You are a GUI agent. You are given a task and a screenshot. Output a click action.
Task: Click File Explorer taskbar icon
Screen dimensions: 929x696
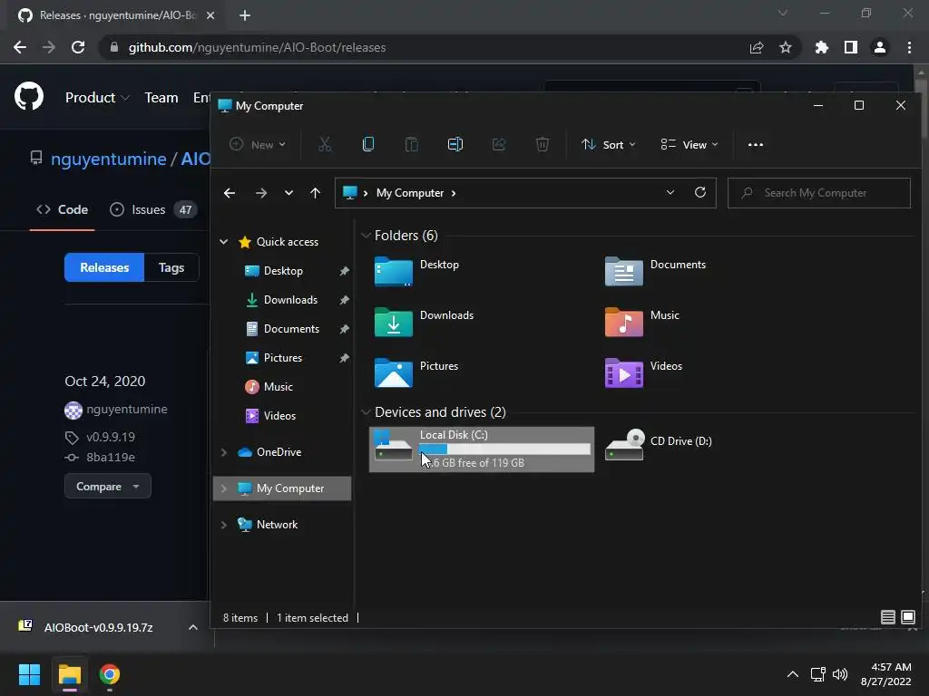(x=69, y=674)
